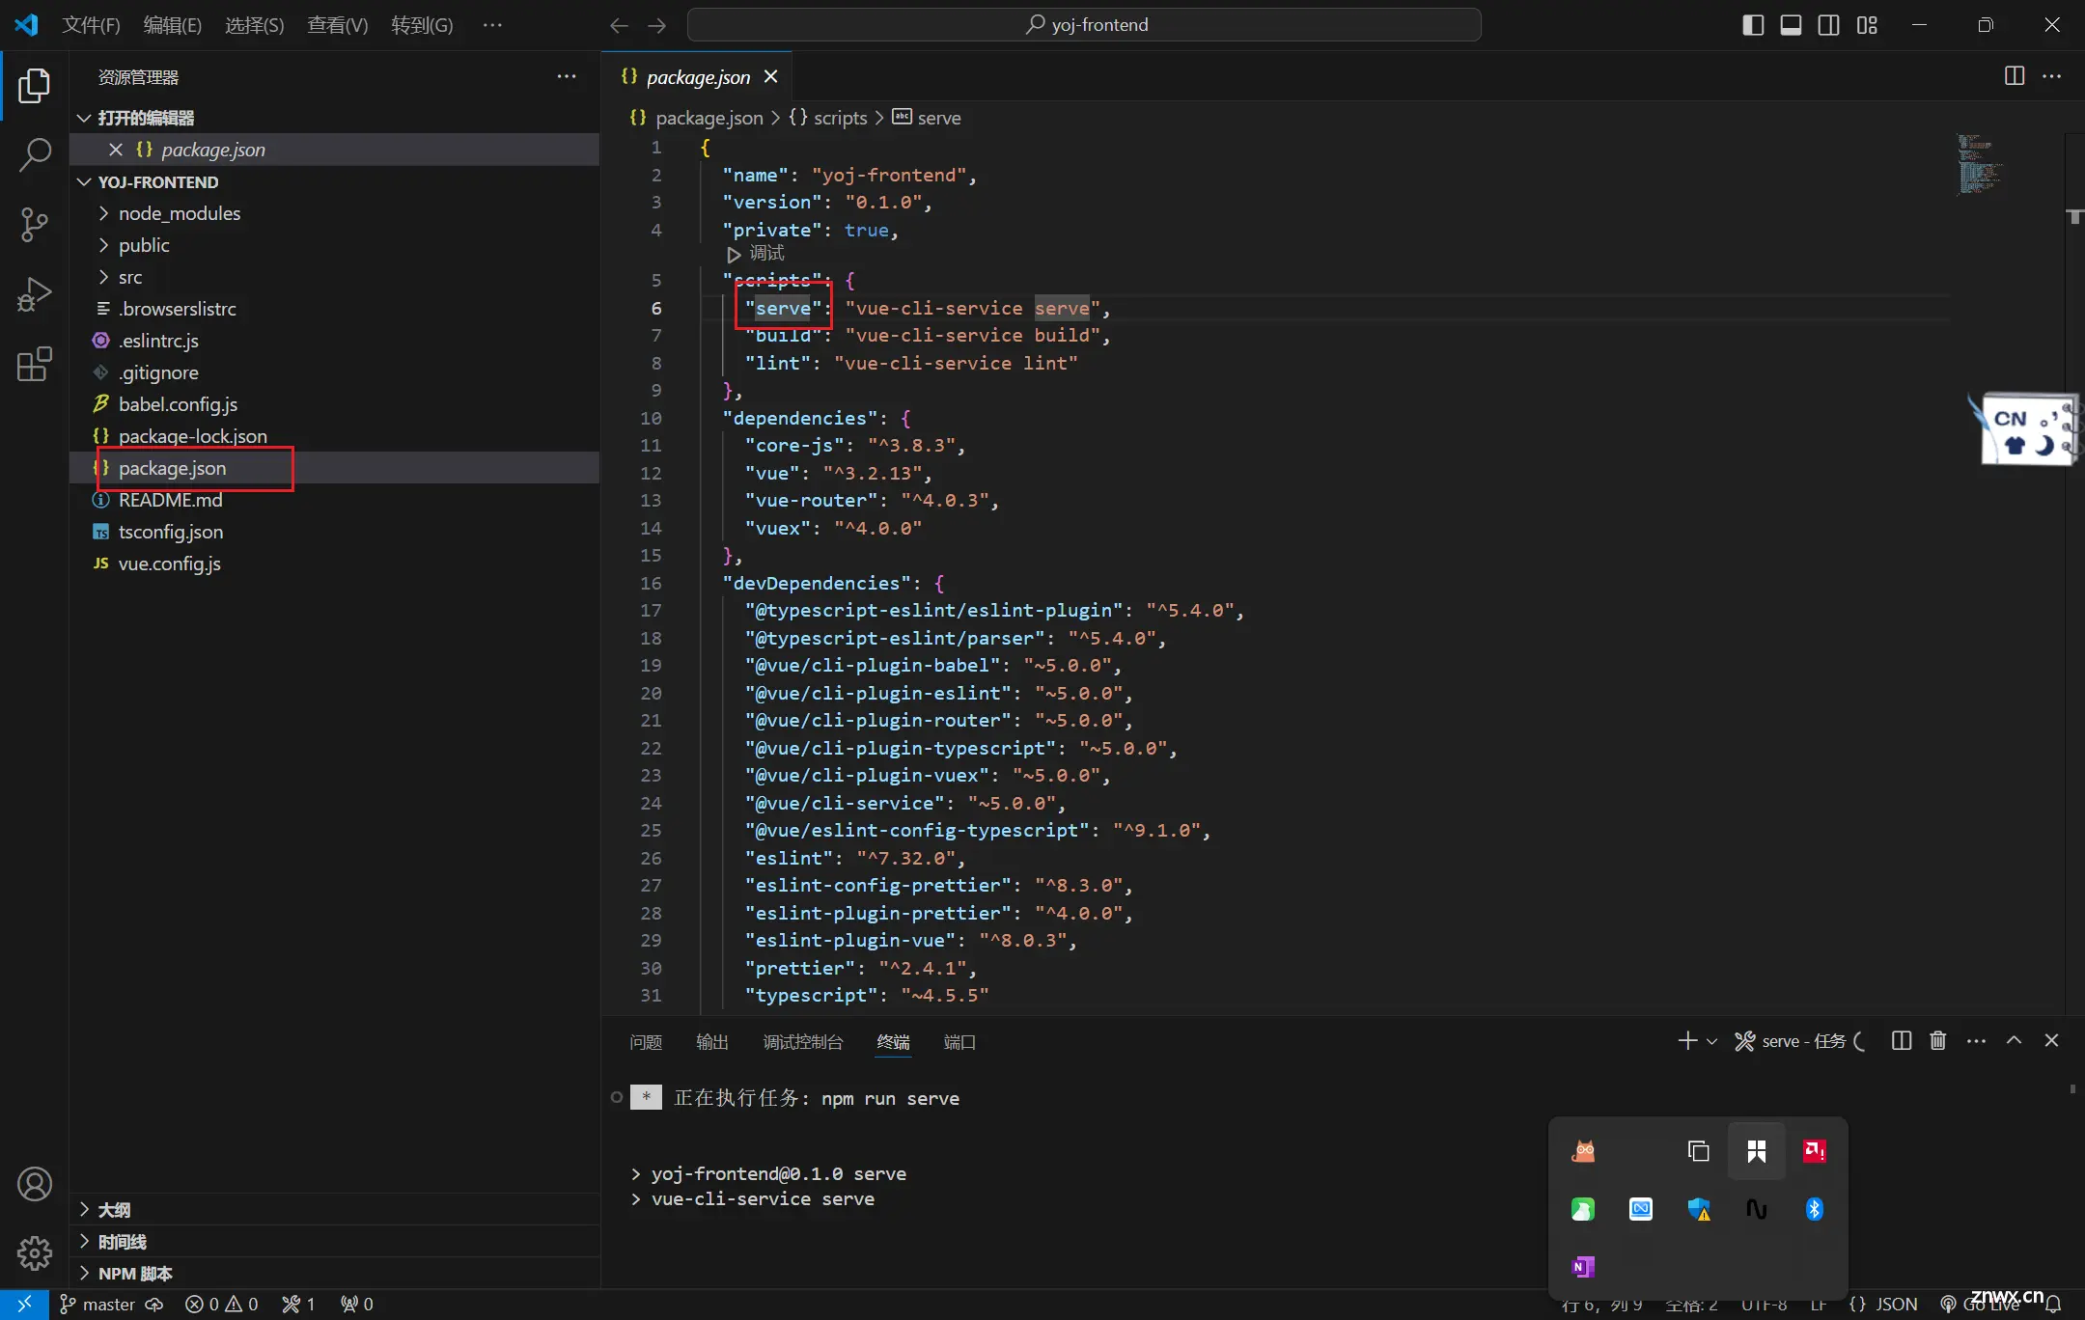Open the Manage gear icon
Screen dimensions: 2085x1320
click(x=35, y=1253)
